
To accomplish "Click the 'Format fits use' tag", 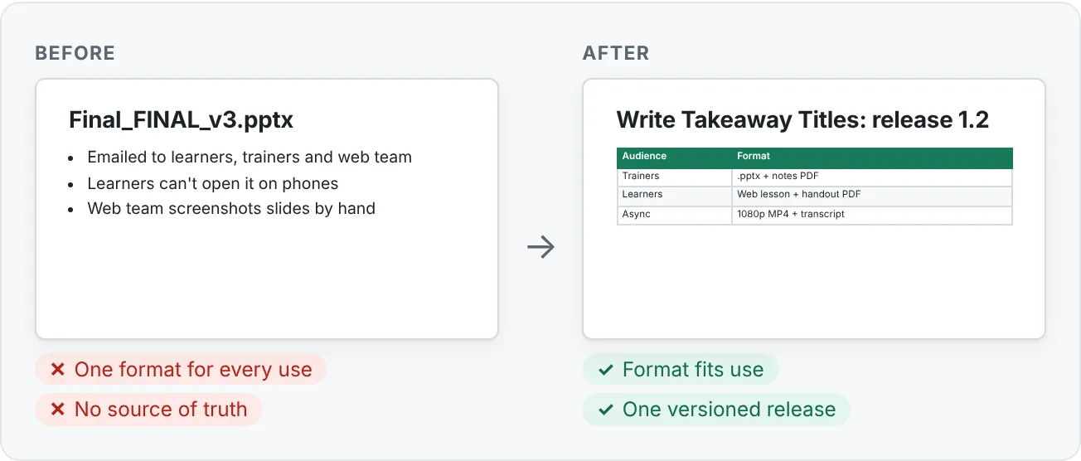I will coord(681,370).
